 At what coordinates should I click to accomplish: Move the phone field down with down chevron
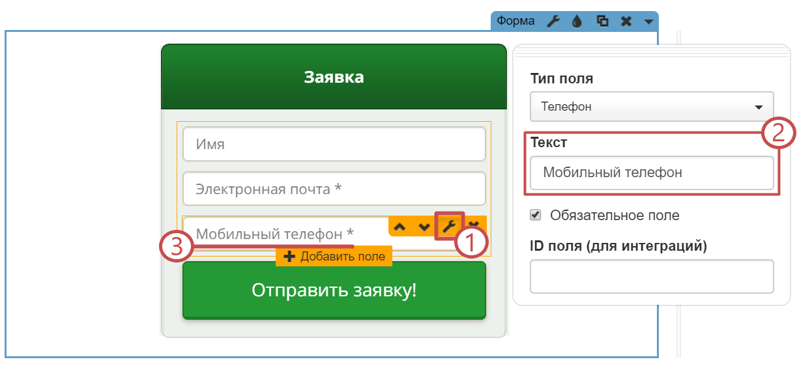click(424, 227)
